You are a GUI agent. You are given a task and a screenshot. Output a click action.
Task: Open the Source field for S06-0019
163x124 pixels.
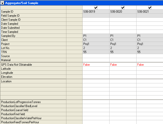click(96, 56)
